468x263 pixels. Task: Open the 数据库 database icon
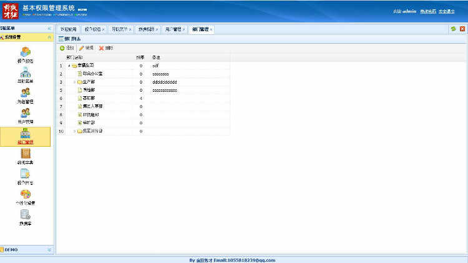26,214
